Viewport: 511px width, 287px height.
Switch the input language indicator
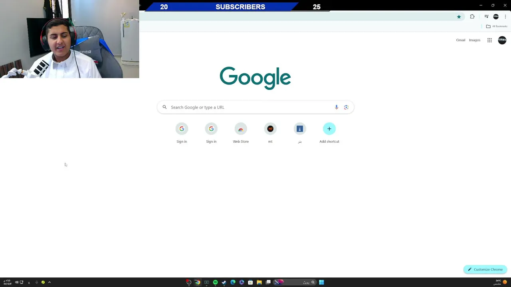[x=29, y=283]
